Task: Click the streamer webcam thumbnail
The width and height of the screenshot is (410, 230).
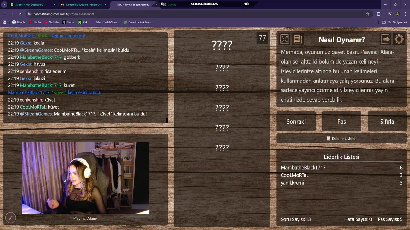Action: (86, 178)
